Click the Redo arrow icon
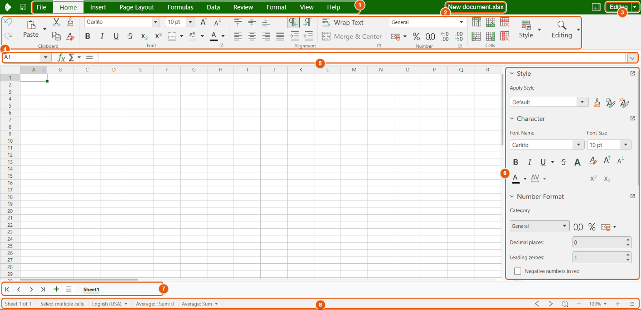641x310 pixels. 8,36
